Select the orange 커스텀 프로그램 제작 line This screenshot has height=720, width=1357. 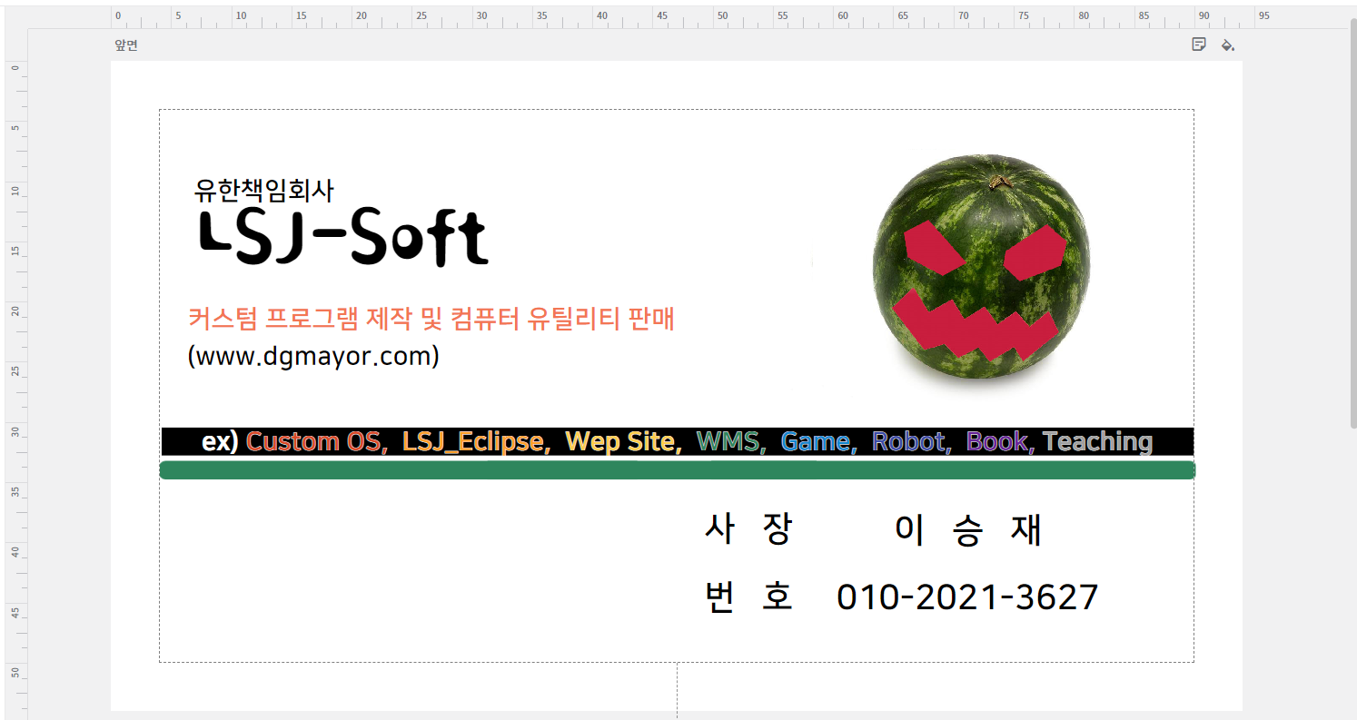point(431,319)
